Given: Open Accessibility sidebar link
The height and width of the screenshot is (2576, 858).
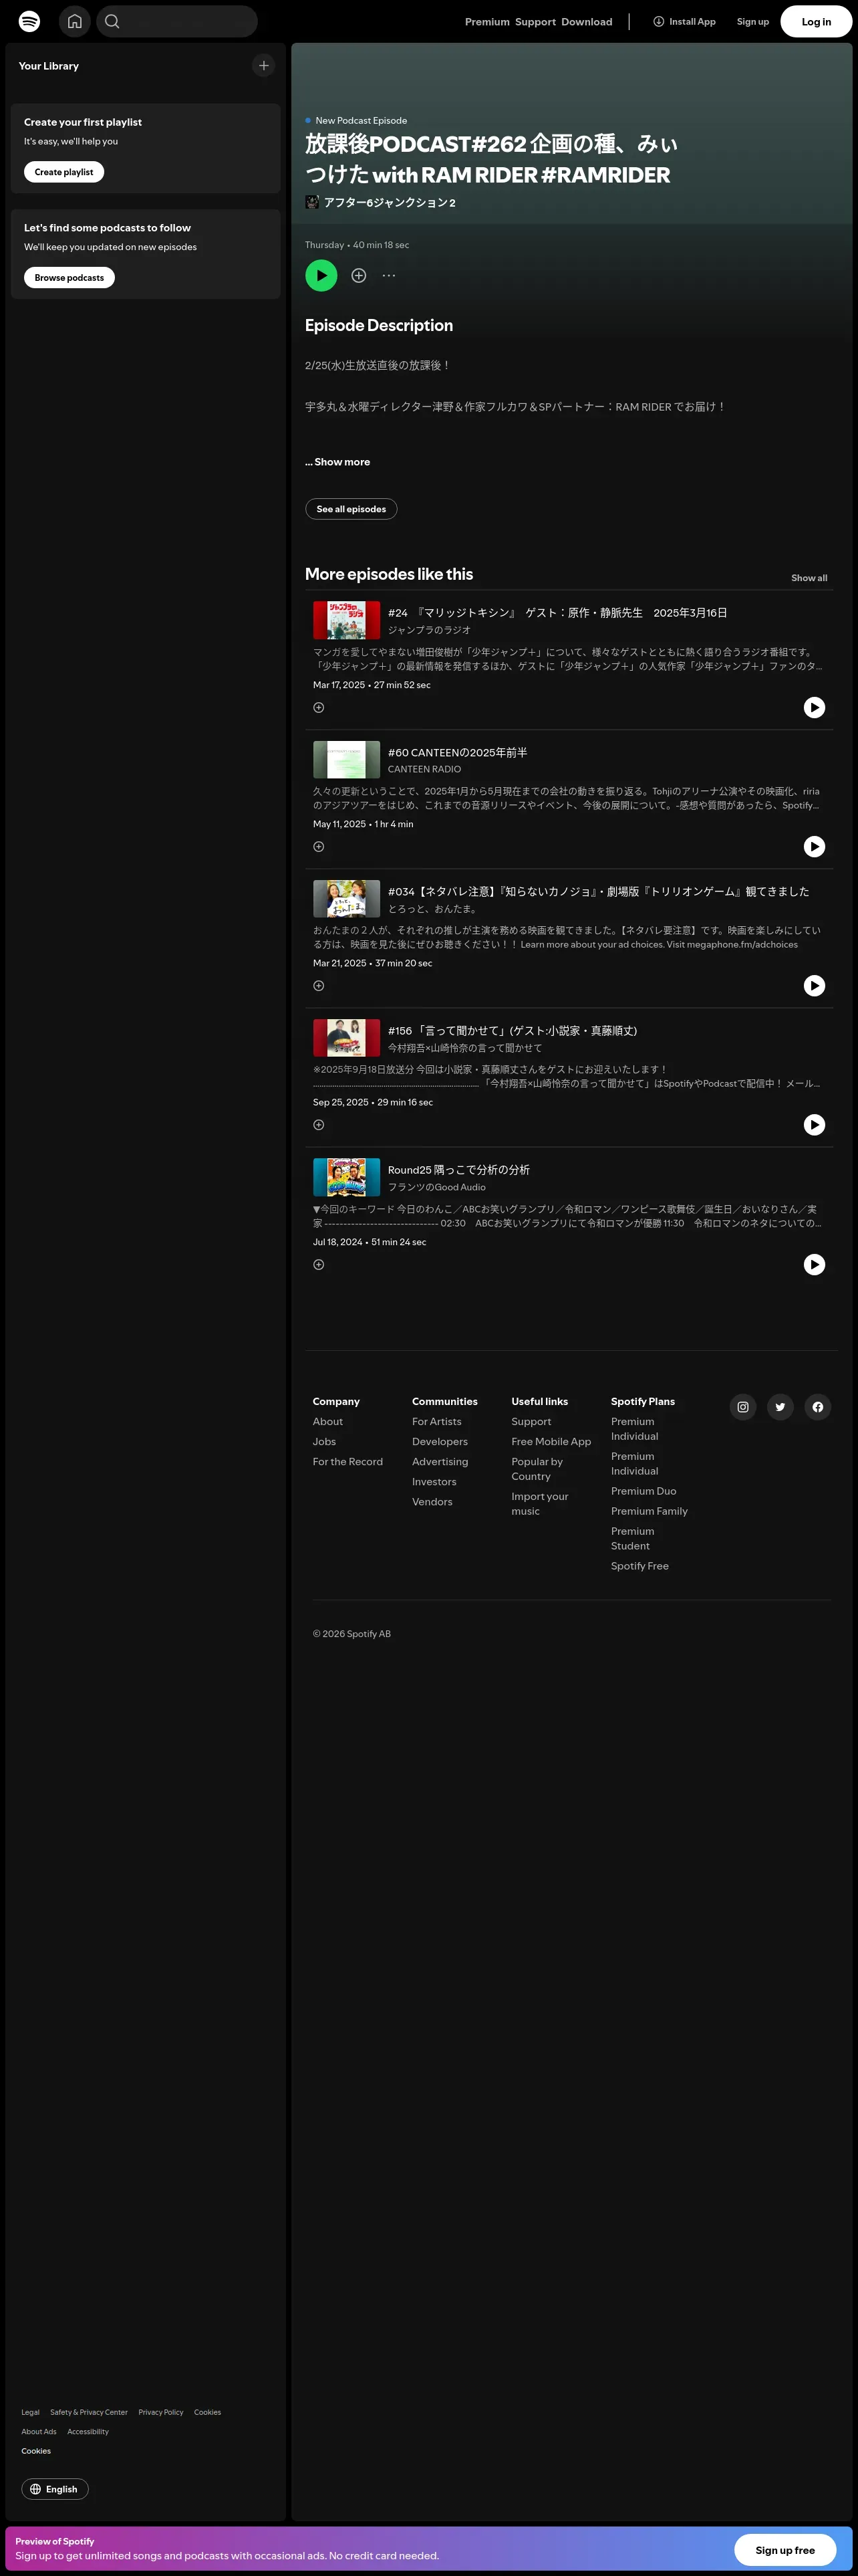Looking at the screenshot, I should click(88, 2431).
